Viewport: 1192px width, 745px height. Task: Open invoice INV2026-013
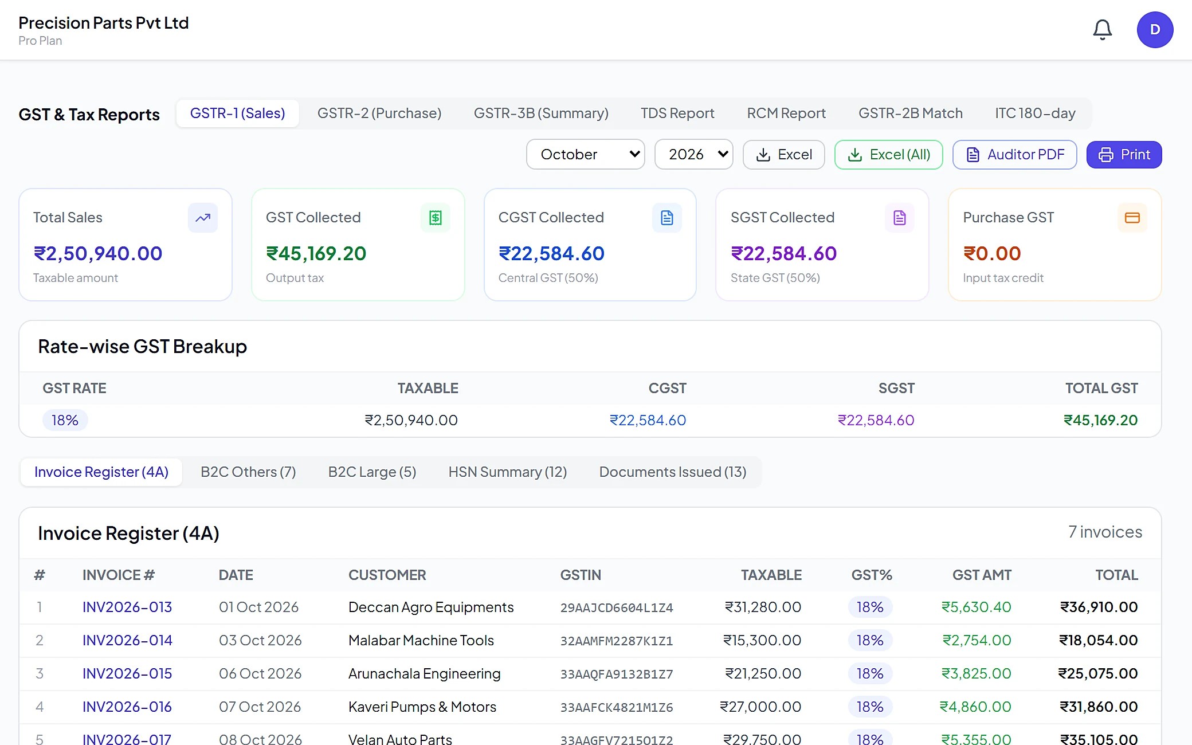tap(127, 607)
